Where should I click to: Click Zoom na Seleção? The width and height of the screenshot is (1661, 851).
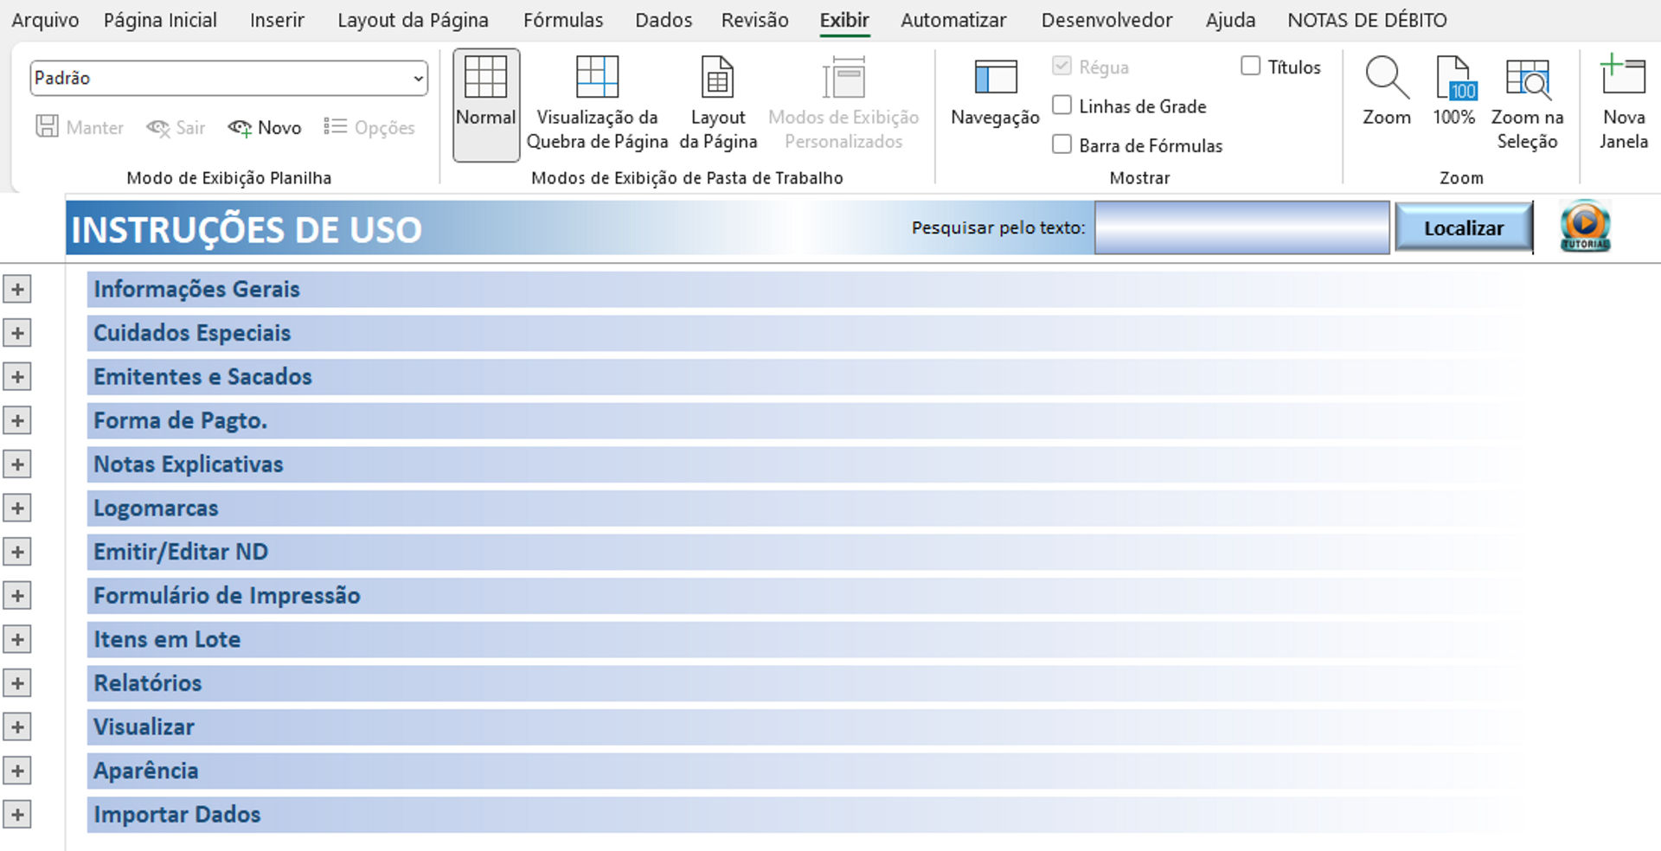tap(1528, 103)
